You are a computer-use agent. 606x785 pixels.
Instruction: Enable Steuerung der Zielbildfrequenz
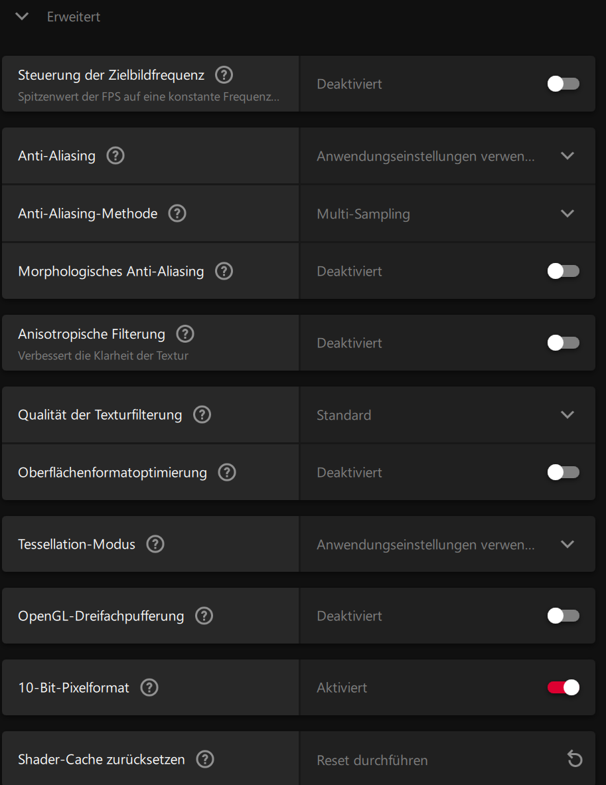click(x=563, y=84)
